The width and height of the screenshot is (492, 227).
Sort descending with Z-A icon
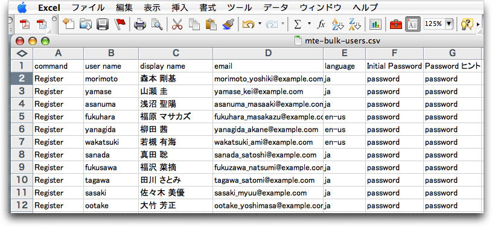tap(355, 24)
